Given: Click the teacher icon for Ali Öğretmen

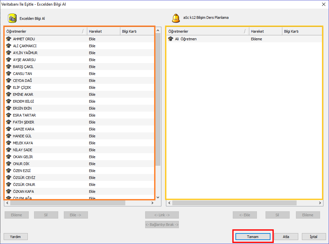Looking at the screenshot, I should click(x=171, y=39).
